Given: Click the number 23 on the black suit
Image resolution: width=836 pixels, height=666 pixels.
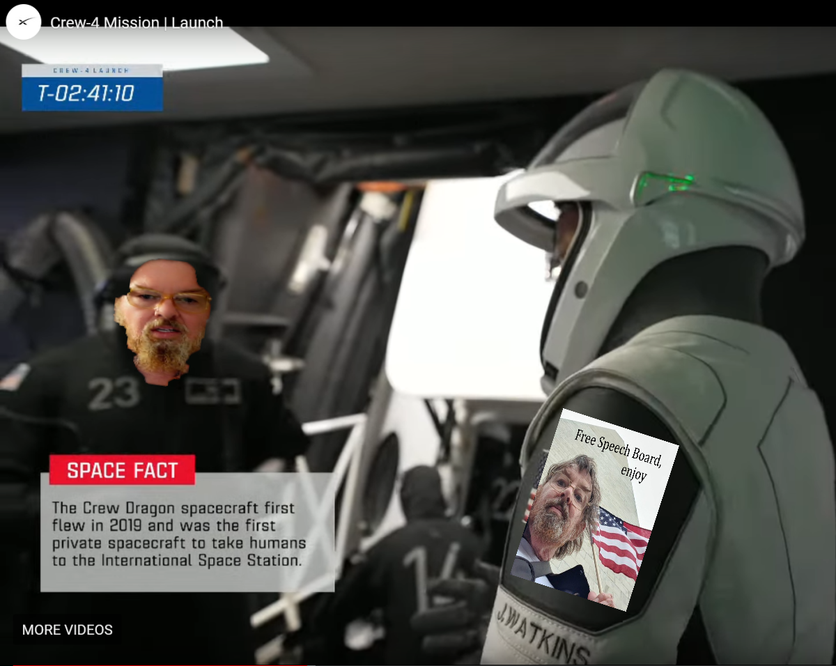Looking at the screenshot, I should point(114,394).
